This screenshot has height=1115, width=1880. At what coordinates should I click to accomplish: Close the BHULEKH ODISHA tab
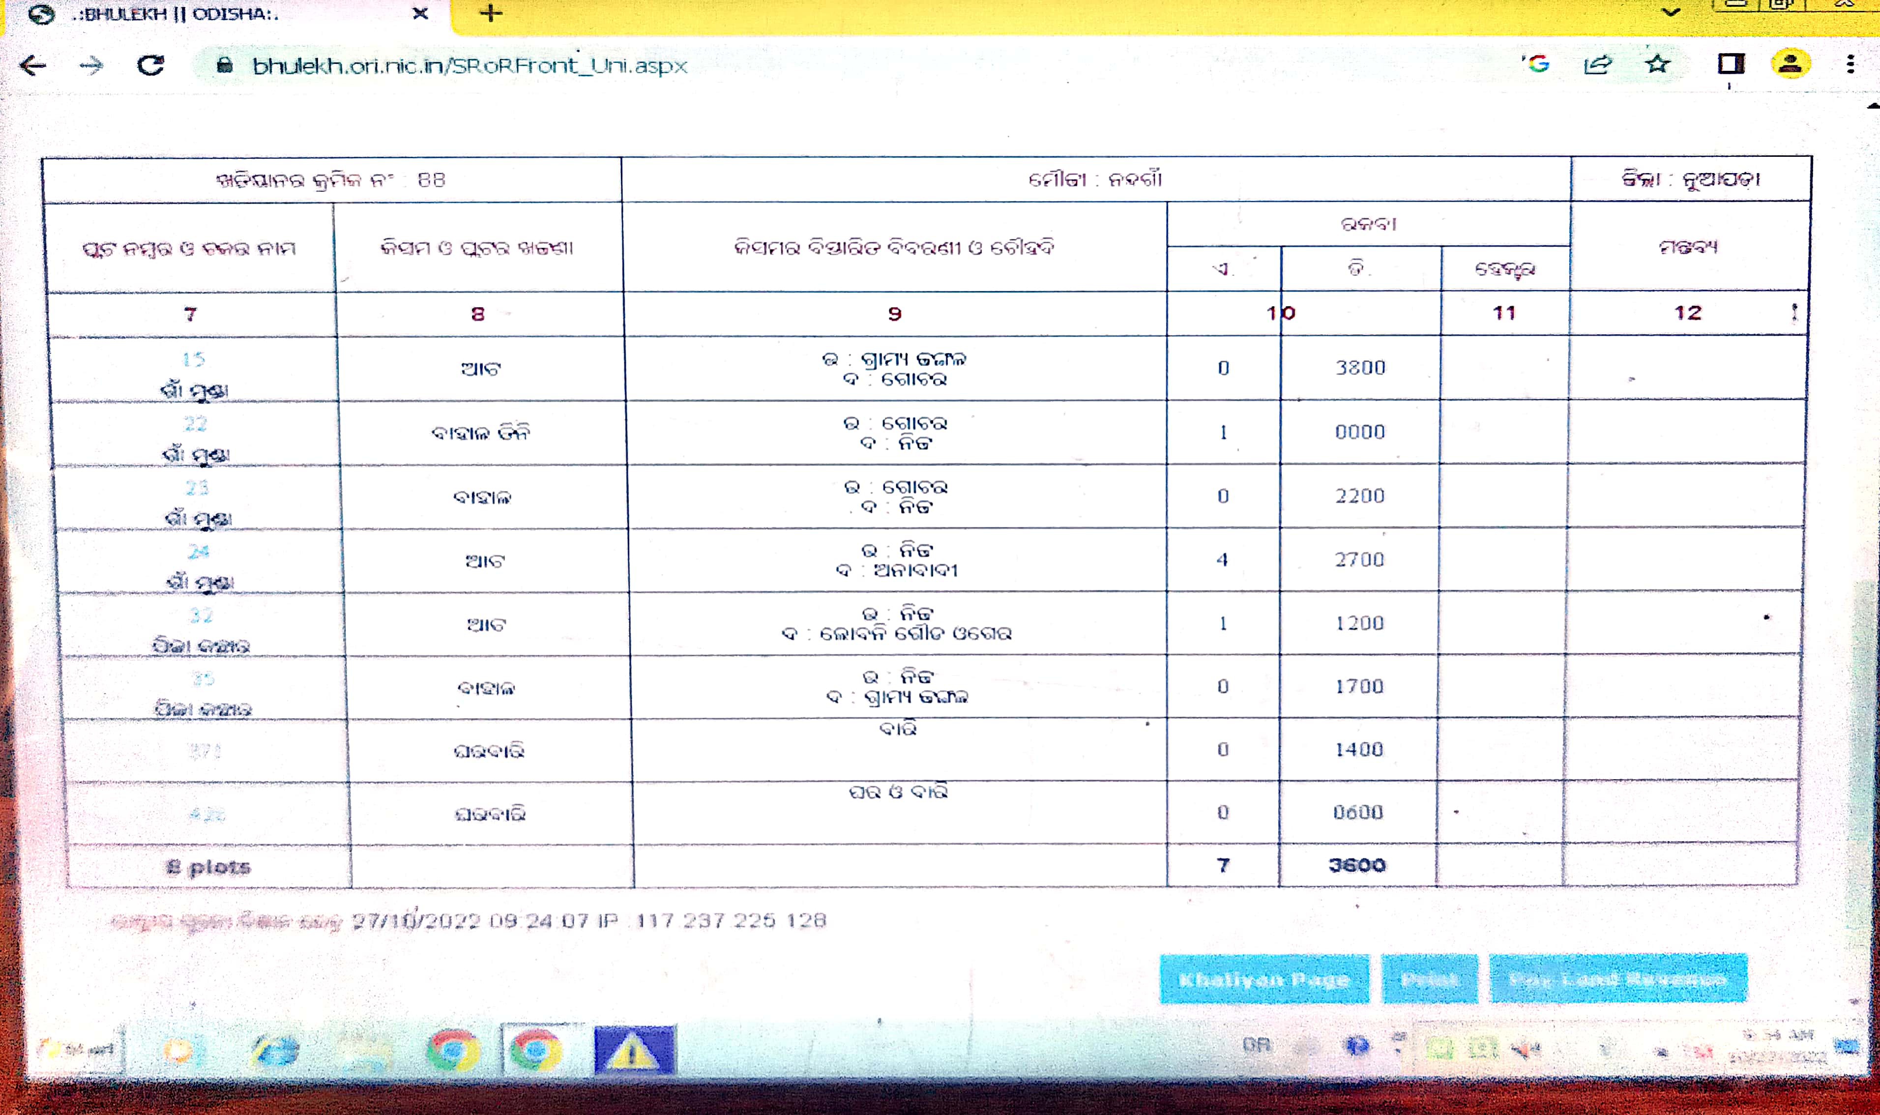(x=421, y=14)
